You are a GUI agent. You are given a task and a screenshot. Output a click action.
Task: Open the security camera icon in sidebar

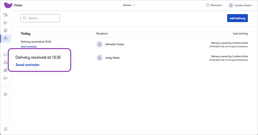[x=5, y=78]
